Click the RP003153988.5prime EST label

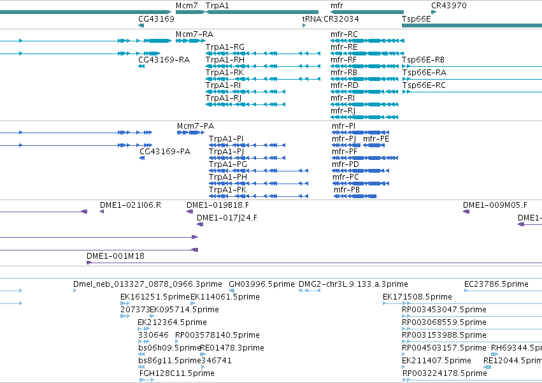tap(444, 335)
